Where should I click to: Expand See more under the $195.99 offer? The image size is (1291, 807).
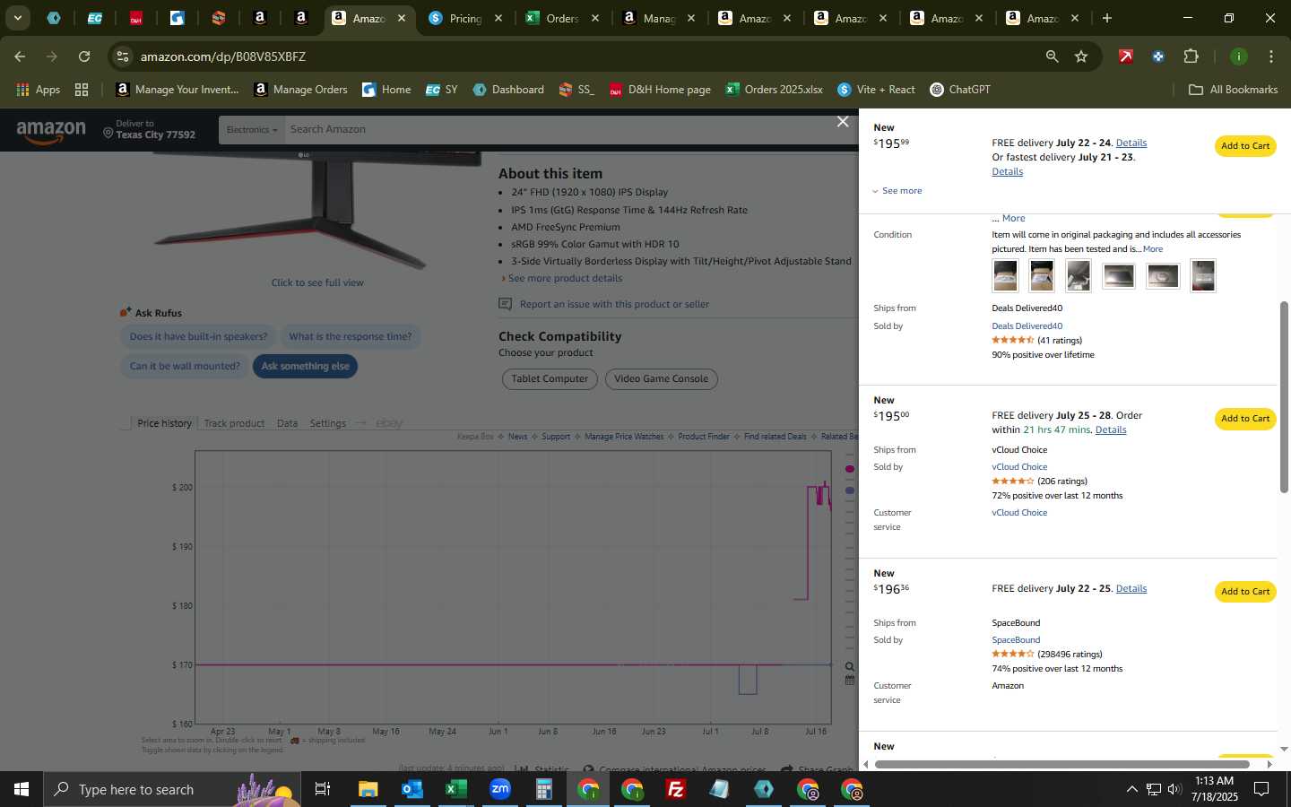point(897,191)
